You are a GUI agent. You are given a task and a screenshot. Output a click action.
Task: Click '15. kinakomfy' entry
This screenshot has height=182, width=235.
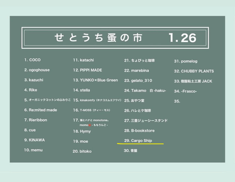pyautogui.click(x=97, y=100)
